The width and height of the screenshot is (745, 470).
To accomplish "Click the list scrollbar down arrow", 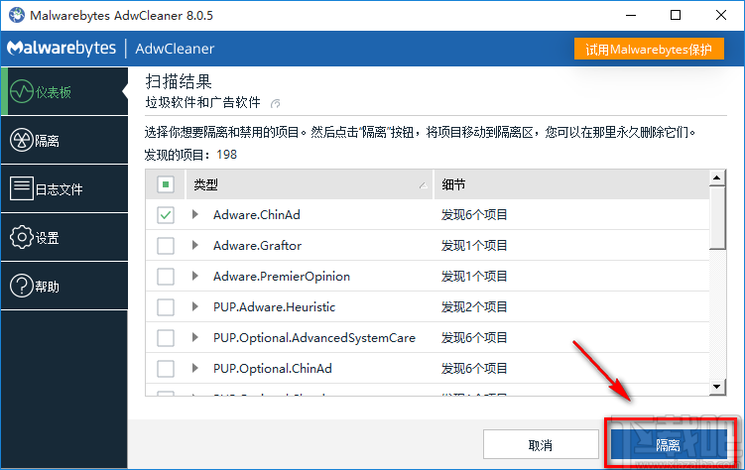I will coord(717,387).
